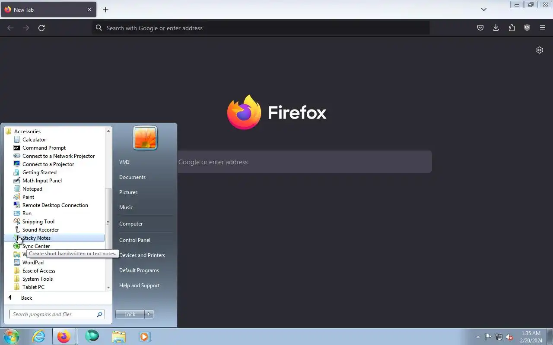
Task: Close the New Tab tab
Action: pos(89,9)
